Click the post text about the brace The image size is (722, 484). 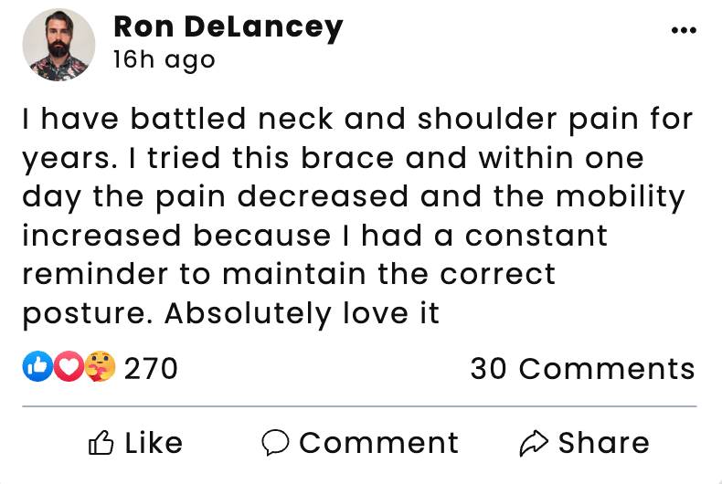click(358, 216)
